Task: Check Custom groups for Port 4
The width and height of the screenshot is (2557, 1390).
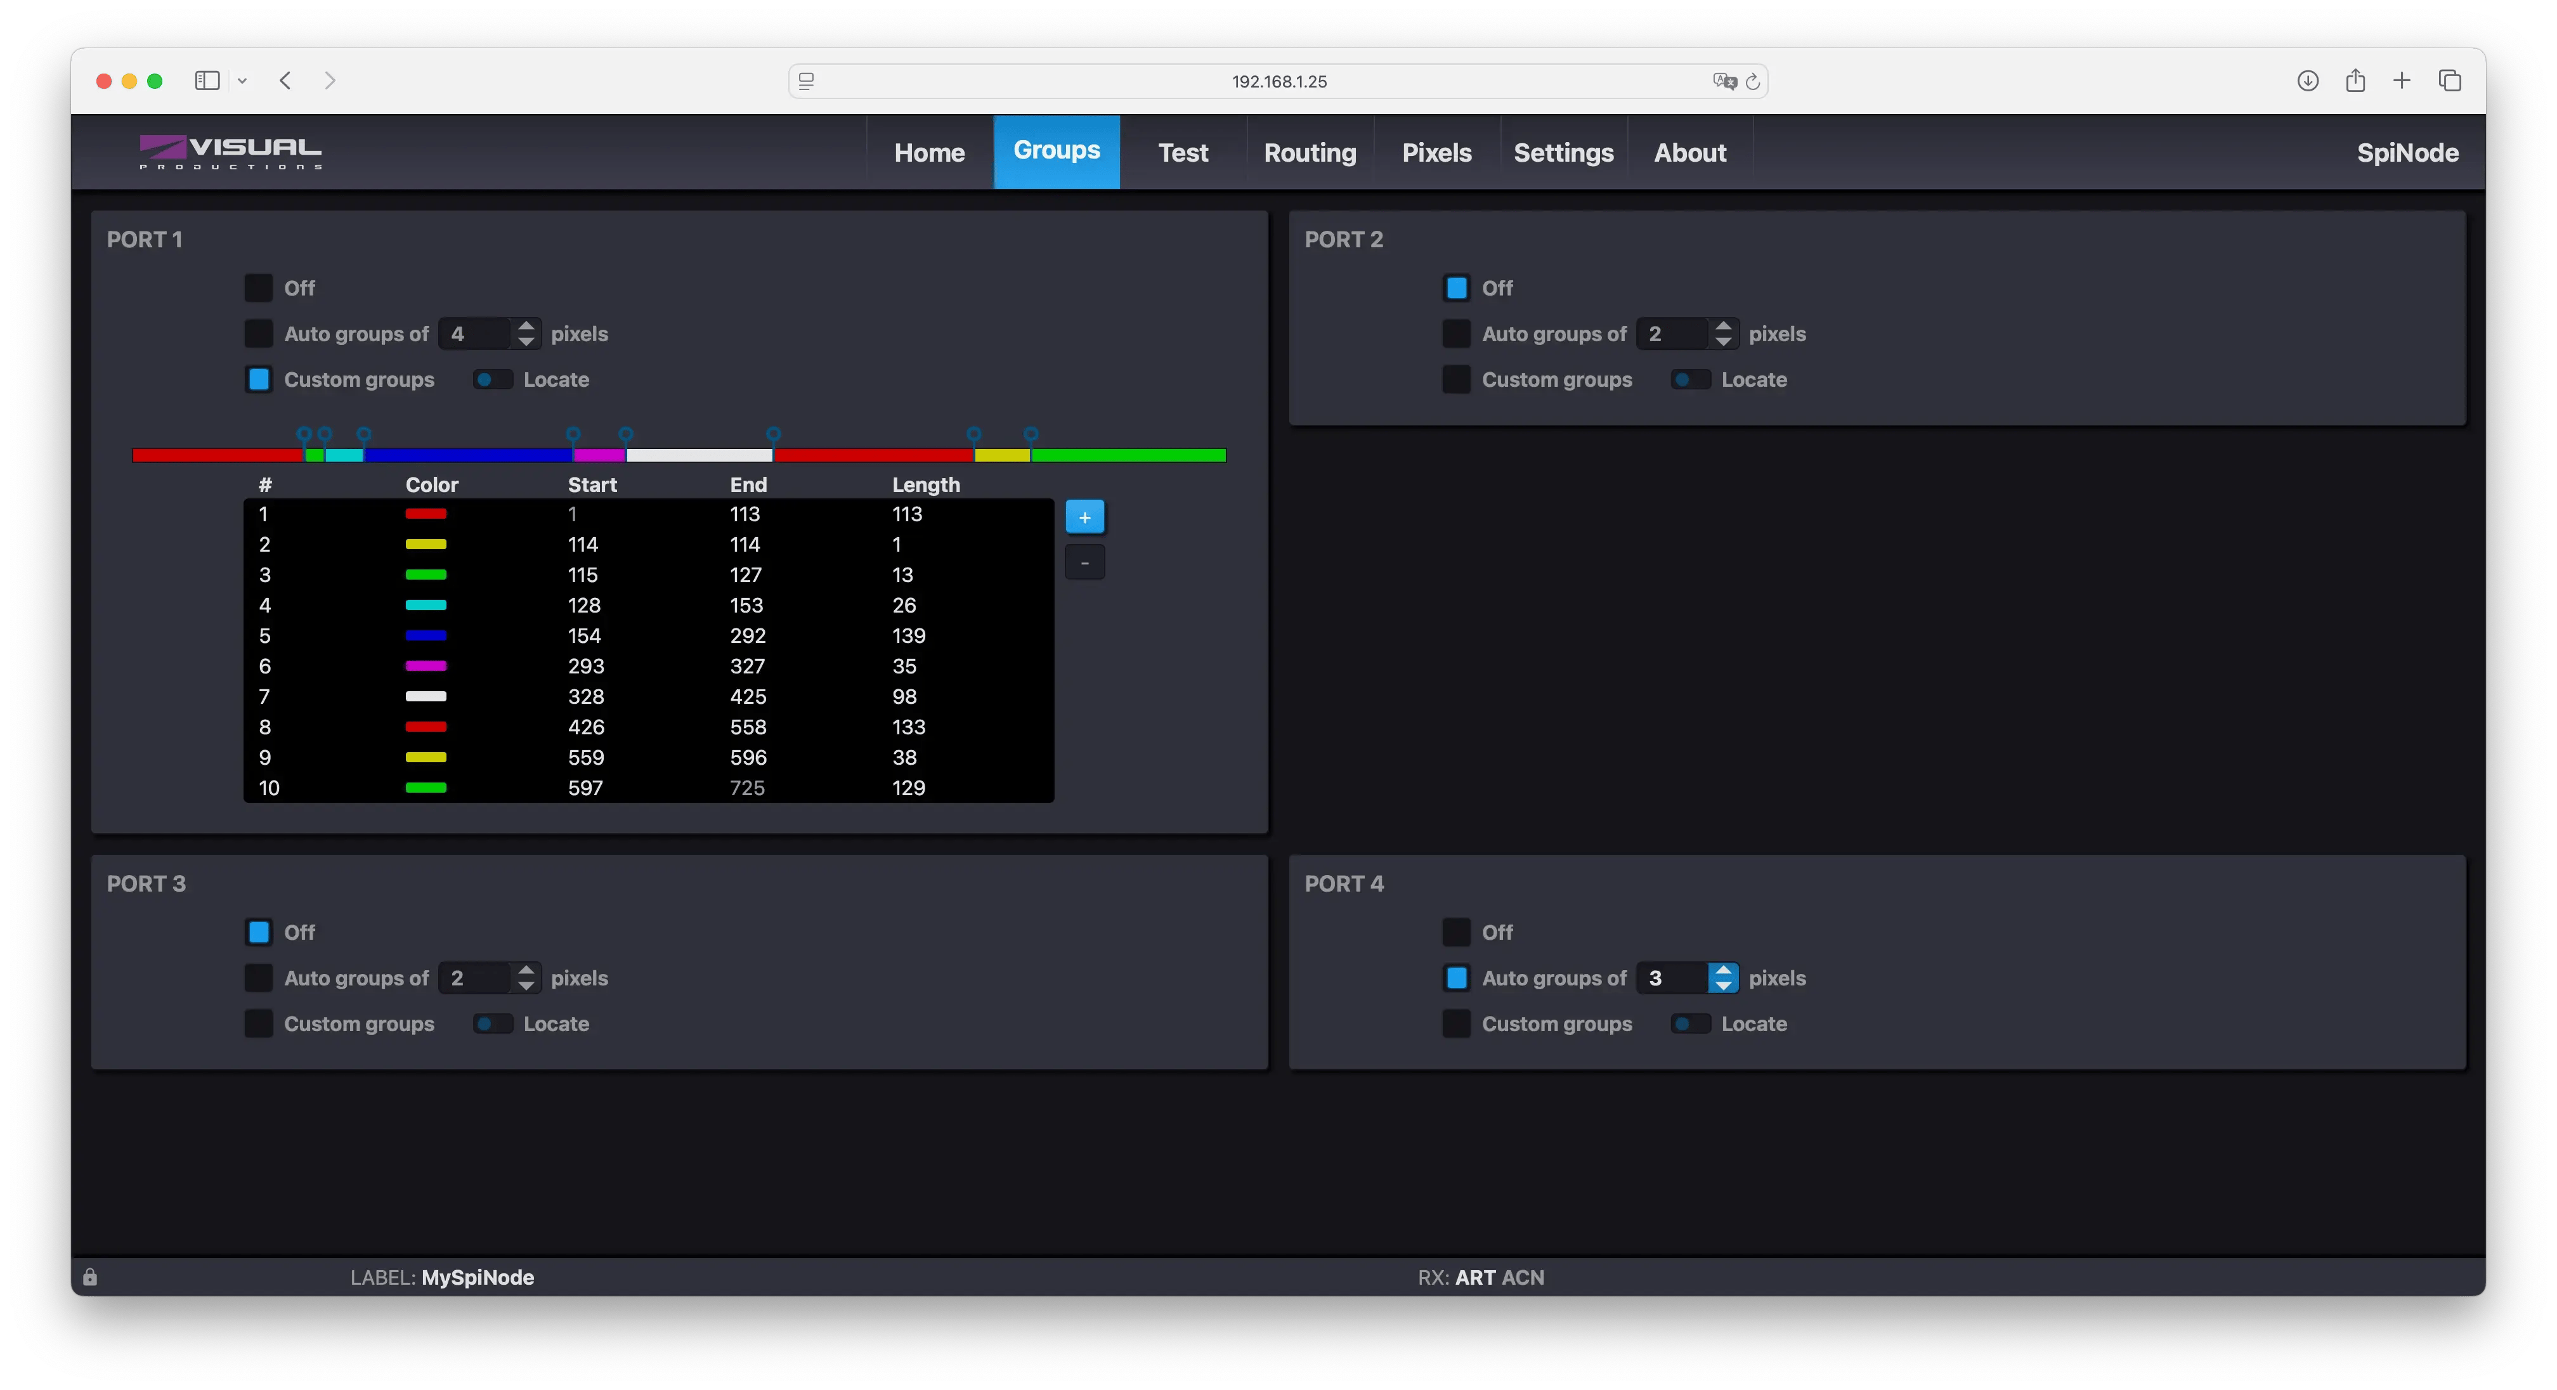Action: tap(1456, 1023)
